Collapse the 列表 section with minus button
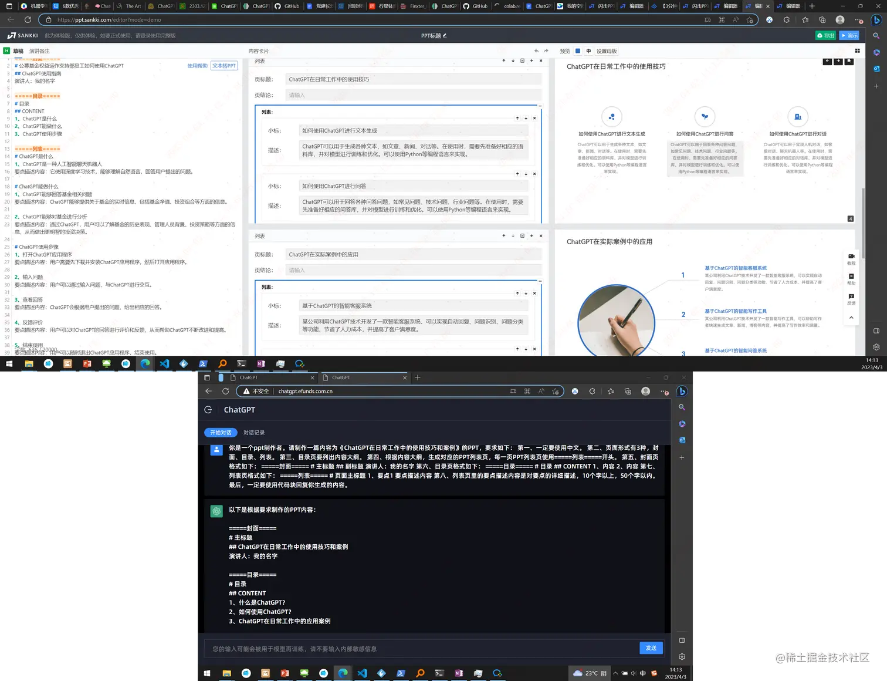The width and height of the screenshot is (887, 681). [540, 106]
